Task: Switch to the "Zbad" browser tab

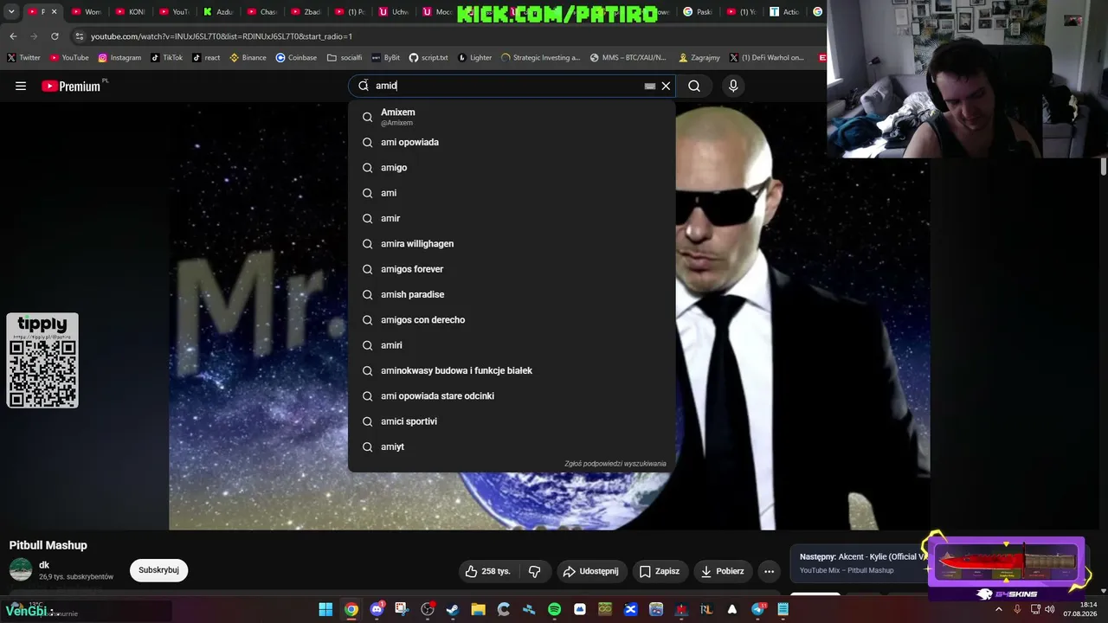Action: point(305,12)
